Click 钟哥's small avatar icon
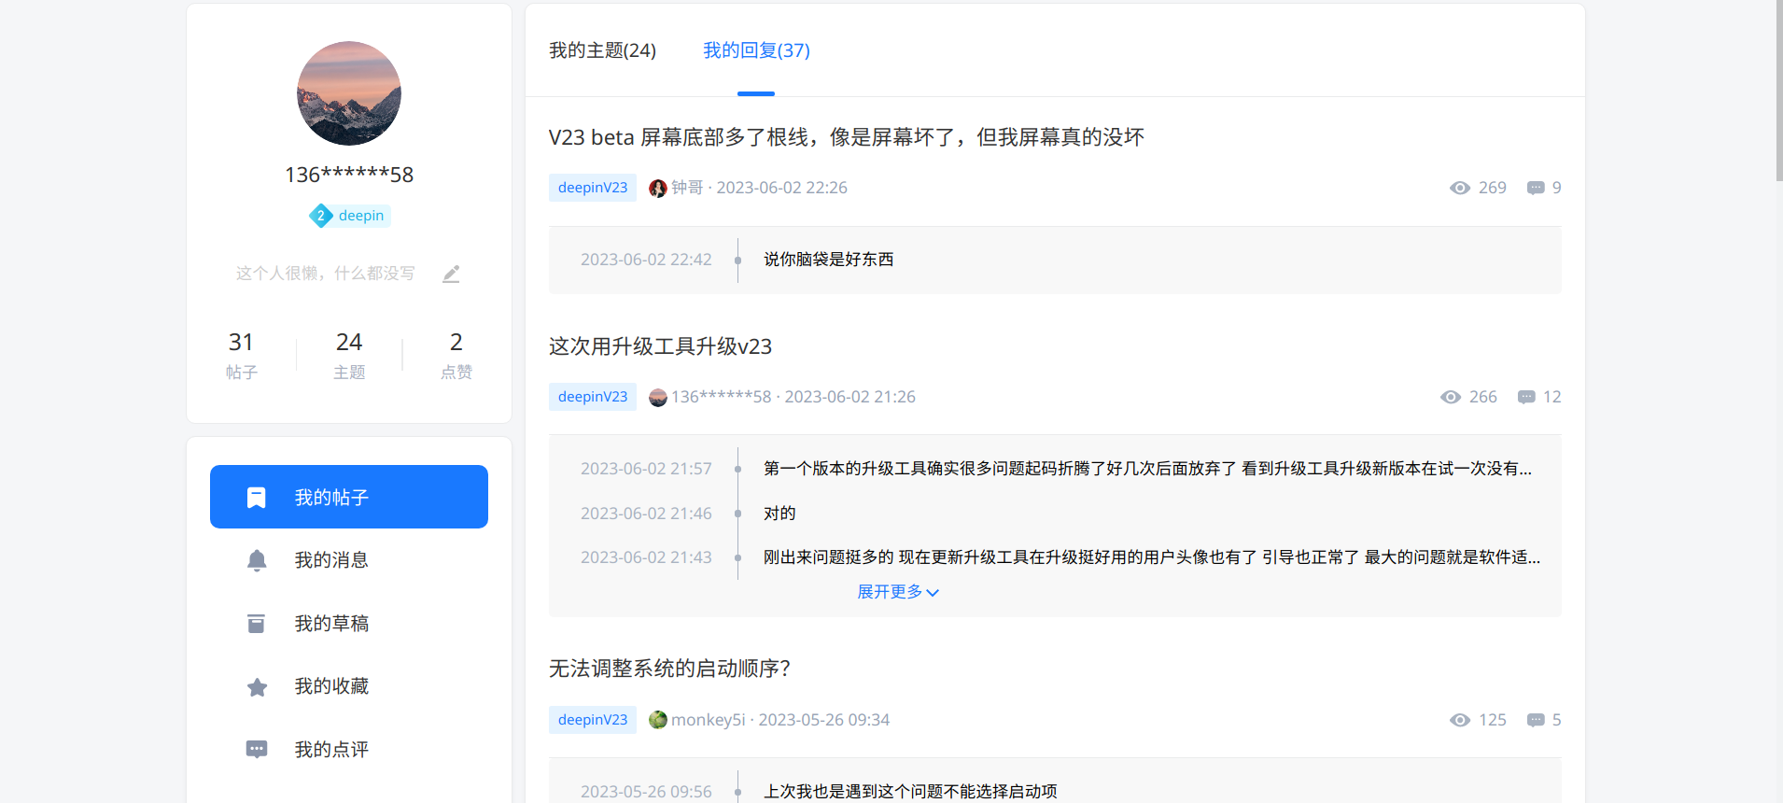The image size is (1783, 803). pos(658,188)
